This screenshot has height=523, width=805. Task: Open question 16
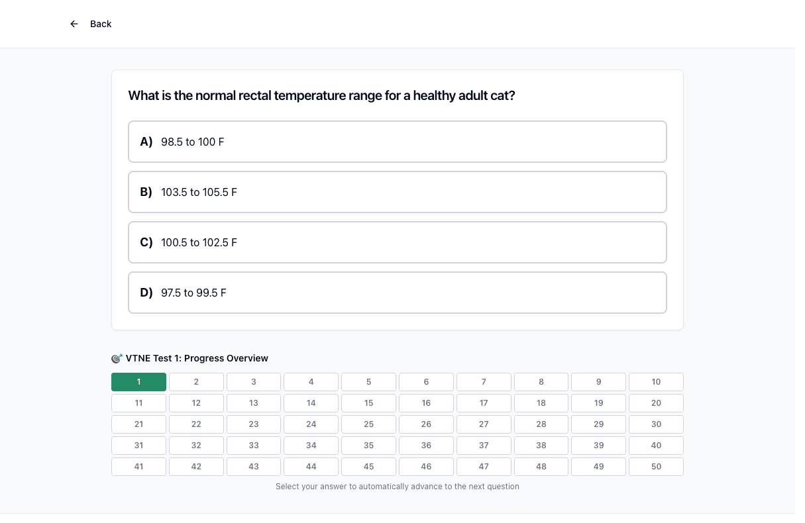(x=426, y=403)
